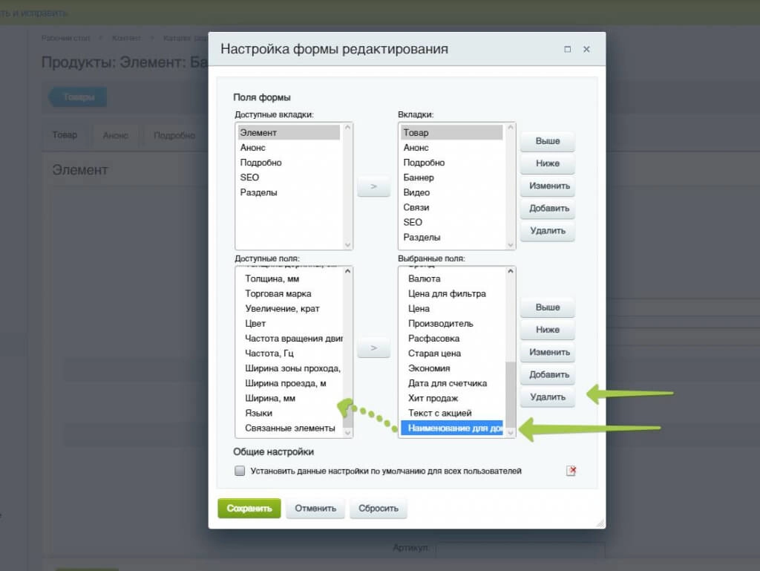Select Товар in Вкладки list
Viewport: 760px width, 571px height.
452,132
